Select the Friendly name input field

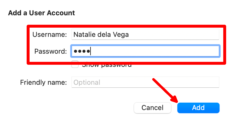[x=145, y=82]
